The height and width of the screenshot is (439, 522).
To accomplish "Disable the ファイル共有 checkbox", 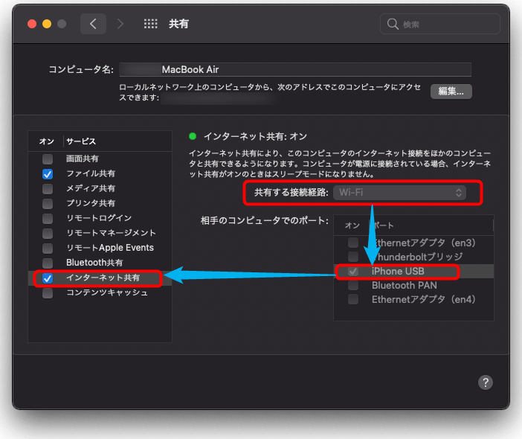I will [48, 173].
